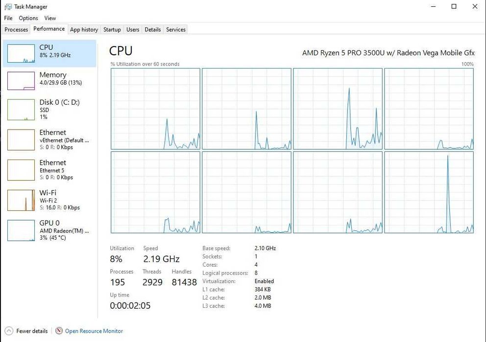Select the GPU 0 AMD Radeon entry

pyautogui.click(x=49, y=230)
